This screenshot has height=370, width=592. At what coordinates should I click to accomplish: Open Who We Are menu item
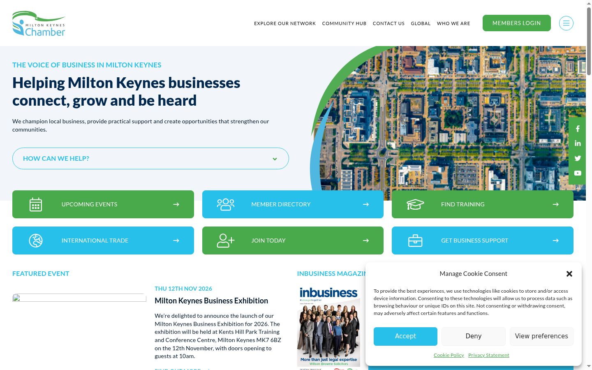point(453,23)
